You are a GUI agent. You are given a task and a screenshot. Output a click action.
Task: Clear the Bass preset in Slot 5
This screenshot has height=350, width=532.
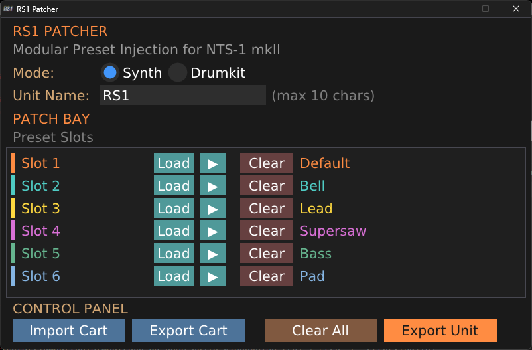pos(267,253)
